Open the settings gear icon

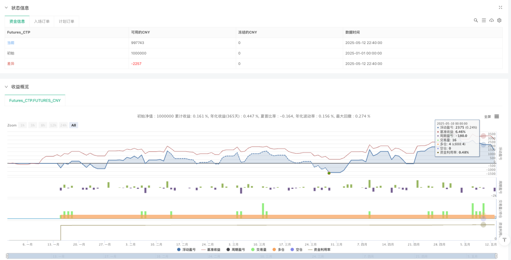tap(499, 20)
